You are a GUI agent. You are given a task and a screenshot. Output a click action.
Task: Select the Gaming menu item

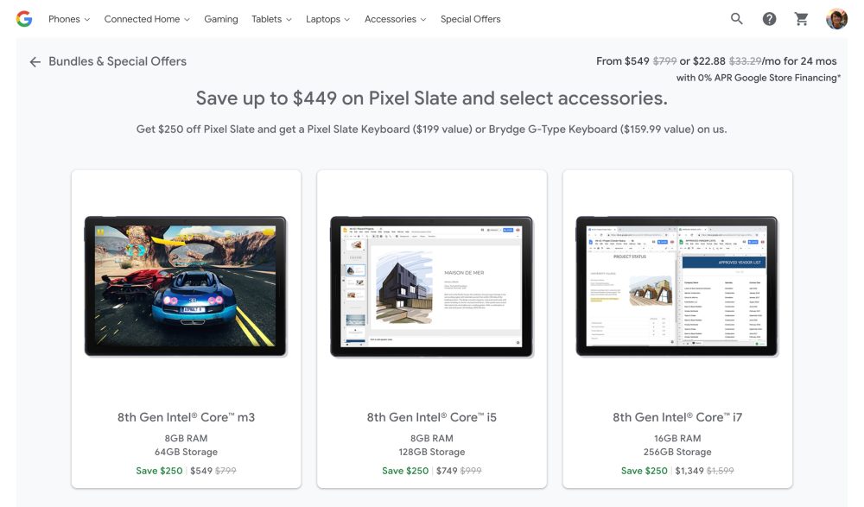click(221, 19)
